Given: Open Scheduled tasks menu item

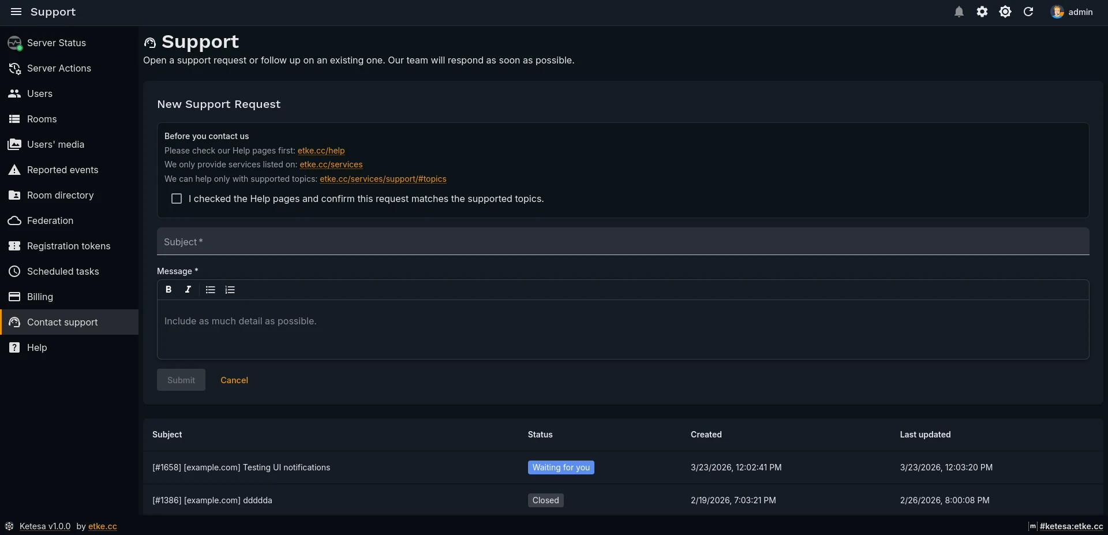Looking at the screenshot, I should coord(69,271).
